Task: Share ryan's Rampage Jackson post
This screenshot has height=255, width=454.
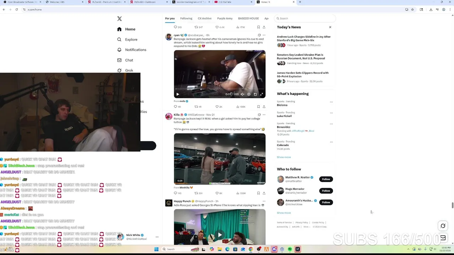Action: (264, 107)
